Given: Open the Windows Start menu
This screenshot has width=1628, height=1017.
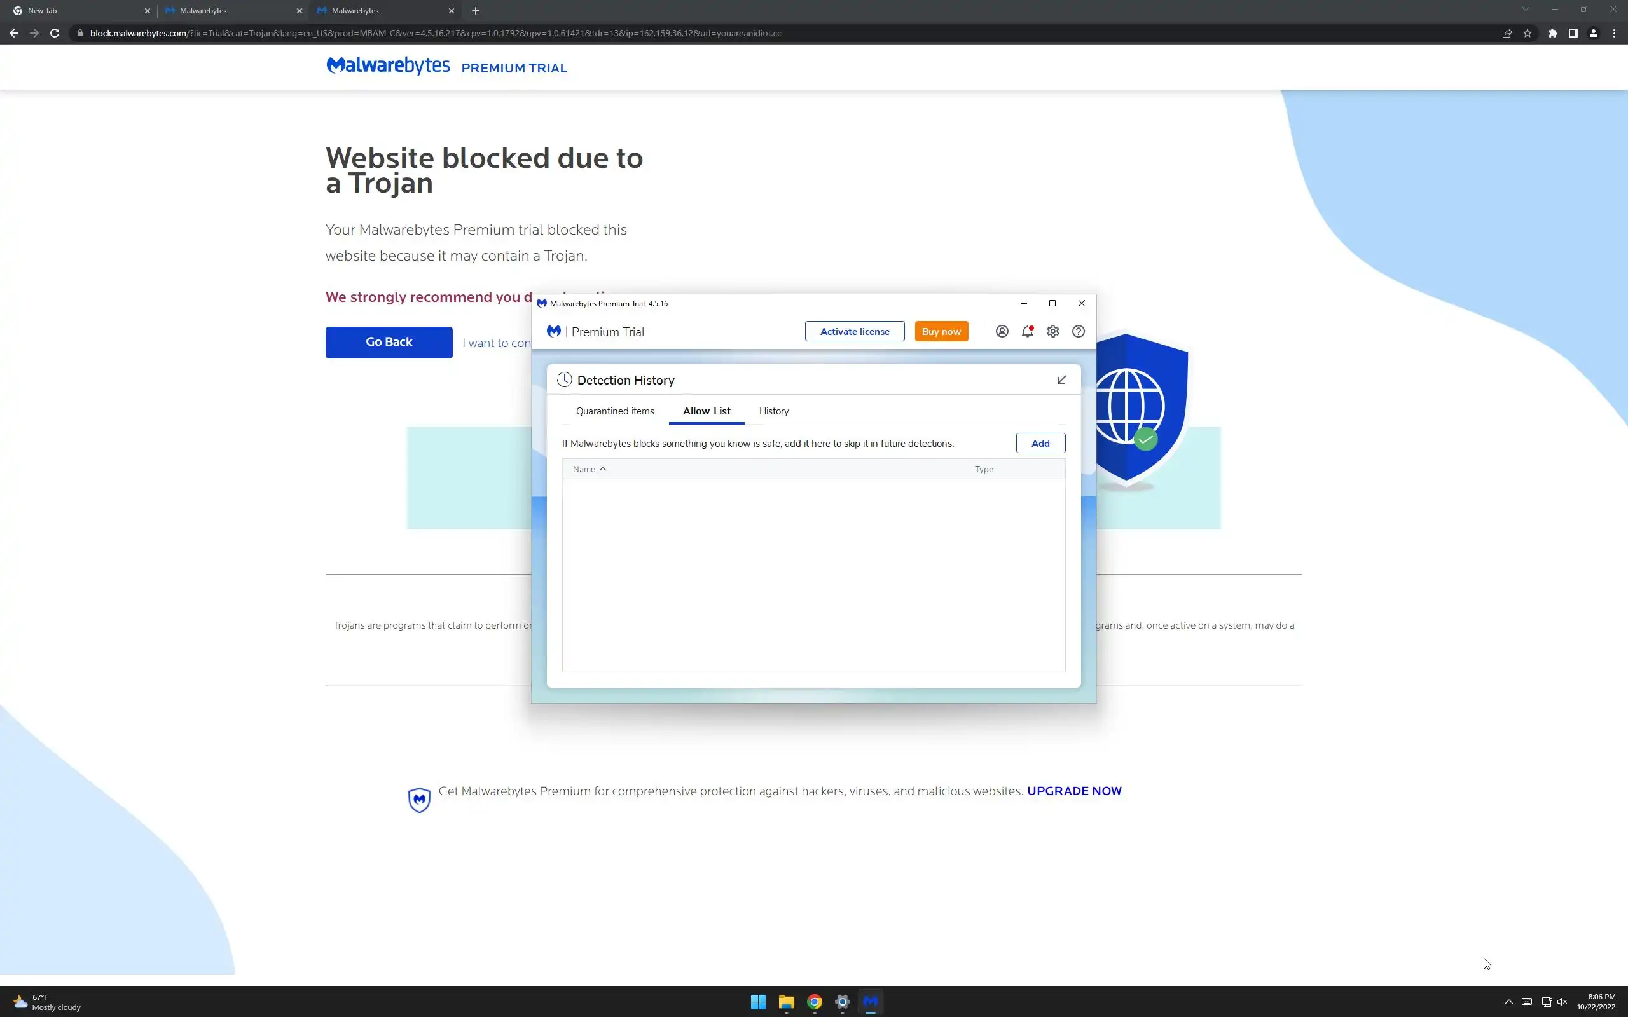Looking at the screenshot, I should pyautogui.click(x=758, y=1002).
